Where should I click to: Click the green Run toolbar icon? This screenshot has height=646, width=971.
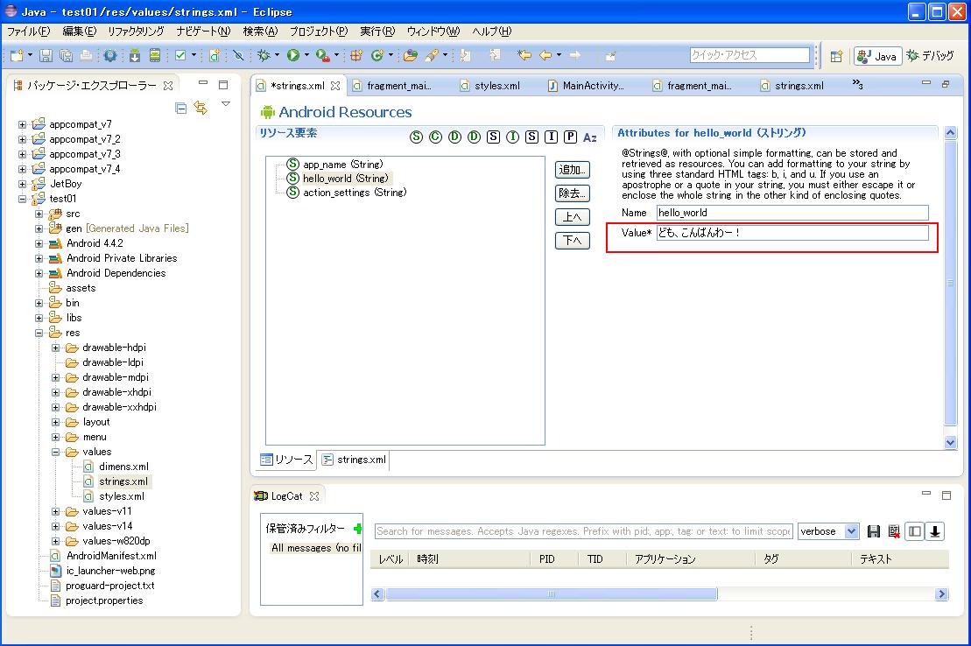293,56
